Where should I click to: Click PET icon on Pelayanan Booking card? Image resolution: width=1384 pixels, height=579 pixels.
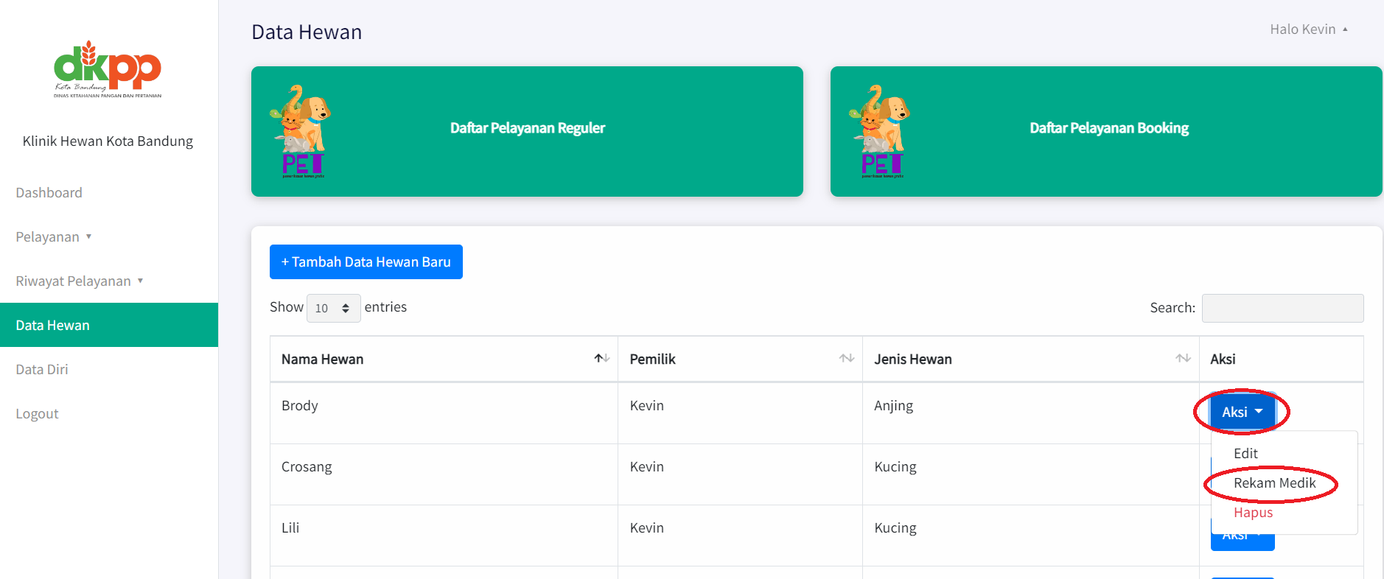(x=881, y=131)
